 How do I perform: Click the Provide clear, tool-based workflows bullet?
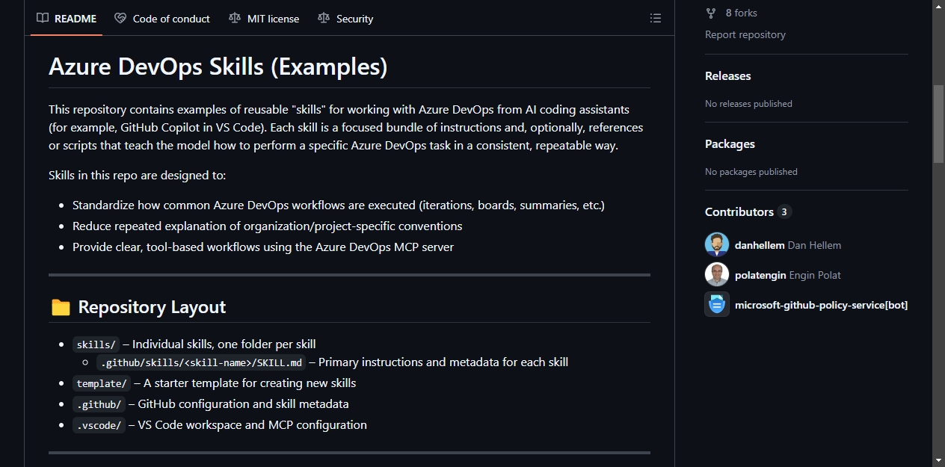263,247
